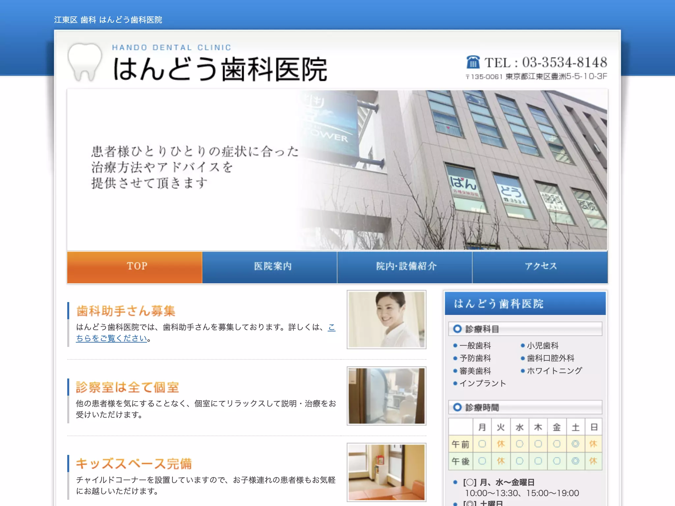This screenshot has width=675, height=506.
Task: Click the 火 column header in schedule
Action: pyautogui.click(x=501, y=427)
